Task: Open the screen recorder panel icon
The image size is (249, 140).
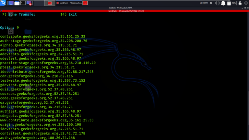Action: coord(29,3)
